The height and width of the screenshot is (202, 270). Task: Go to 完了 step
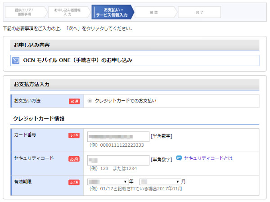tap(199, 12)
